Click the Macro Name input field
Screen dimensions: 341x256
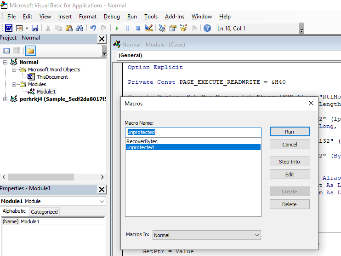tap(193, 132)
